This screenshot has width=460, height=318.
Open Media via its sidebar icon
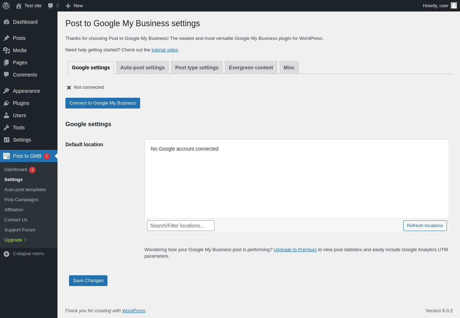pyautogui.click(x=6, y=50)
